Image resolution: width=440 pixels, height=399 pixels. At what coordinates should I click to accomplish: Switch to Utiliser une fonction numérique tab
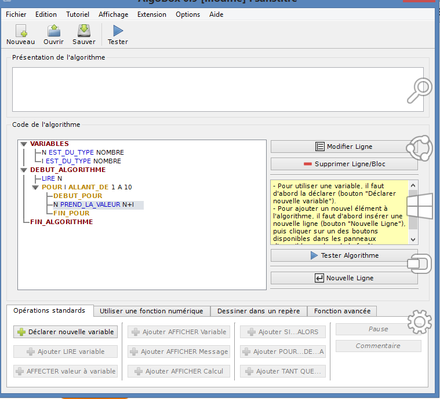pos(151,311)
